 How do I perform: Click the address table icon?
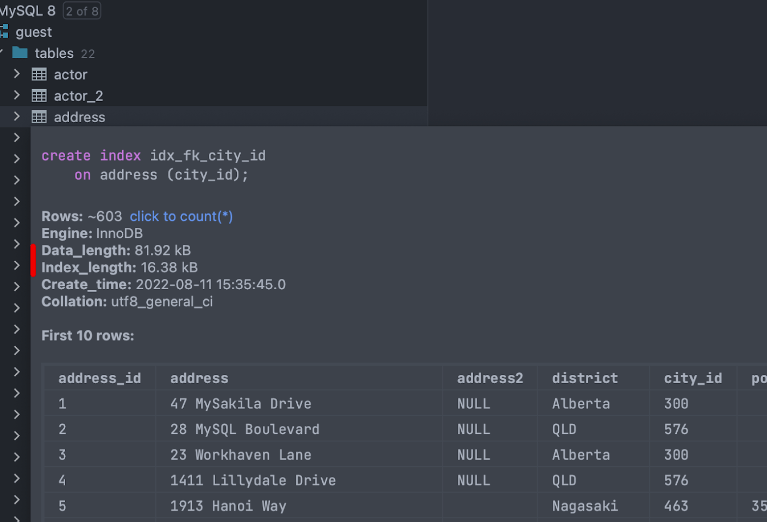pyautogui.click(x=39, y=117)
